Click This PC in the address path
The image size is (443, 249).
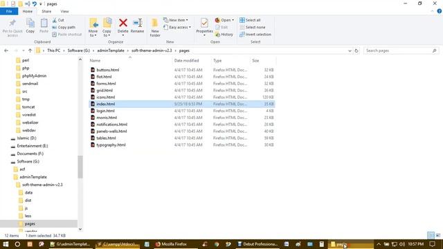coord(54,50)
